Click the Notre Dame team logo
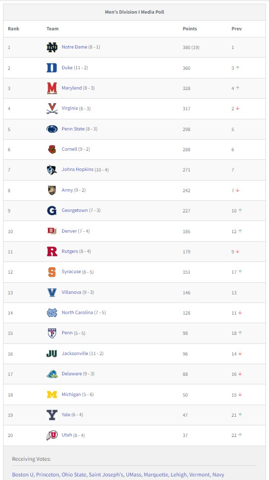 [x=52, y=48]
